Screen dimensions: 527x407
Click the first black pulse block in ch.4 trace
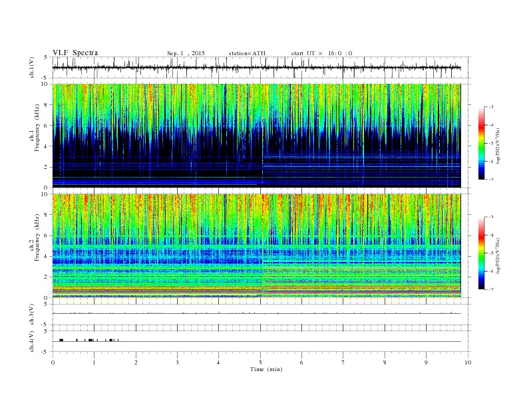coord(61,340)
